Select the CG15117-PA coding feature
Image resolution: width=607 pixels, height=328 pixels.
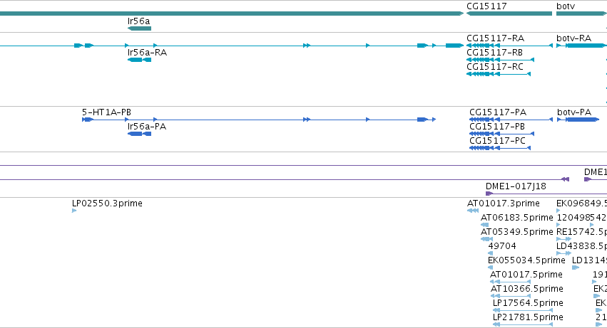[x=511, y=120]
